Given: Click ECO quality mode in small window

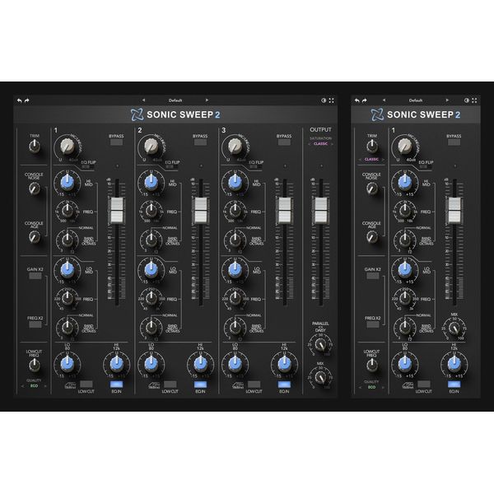Looking at the screenshot, I should [x=372, y=387].
